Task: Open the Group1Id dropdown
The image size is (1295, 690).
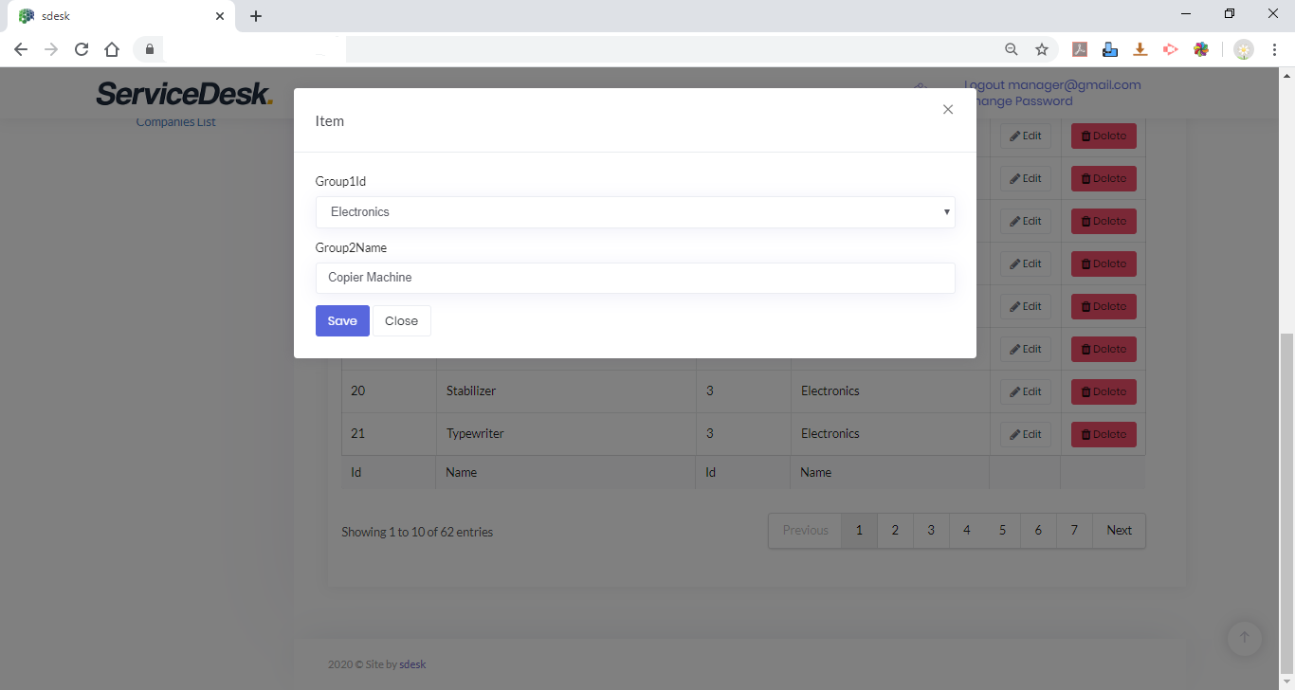Action: (634, 212)
